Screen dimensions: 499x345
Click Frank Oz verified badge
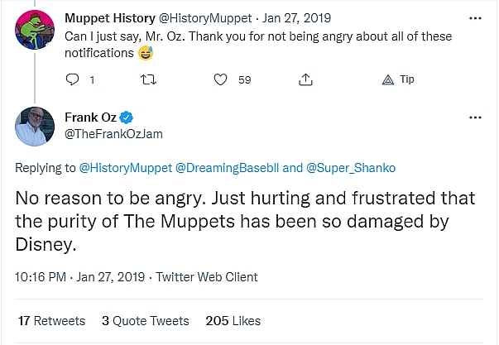(x=129, y=117)
